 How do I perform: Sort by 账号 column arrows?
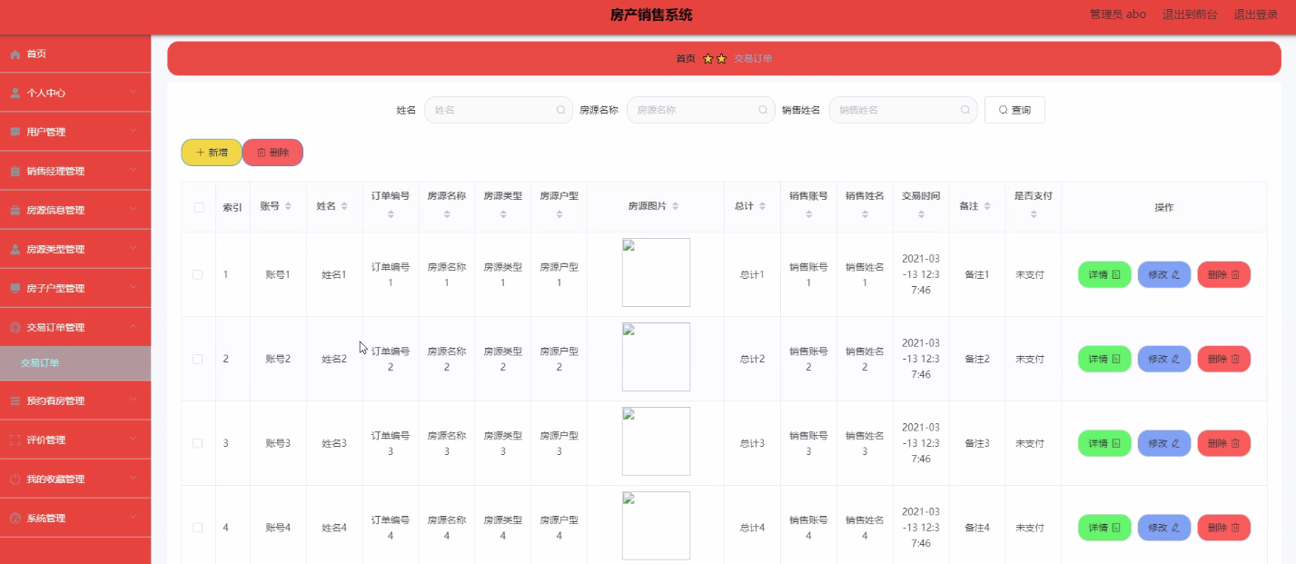pos(288,207)
